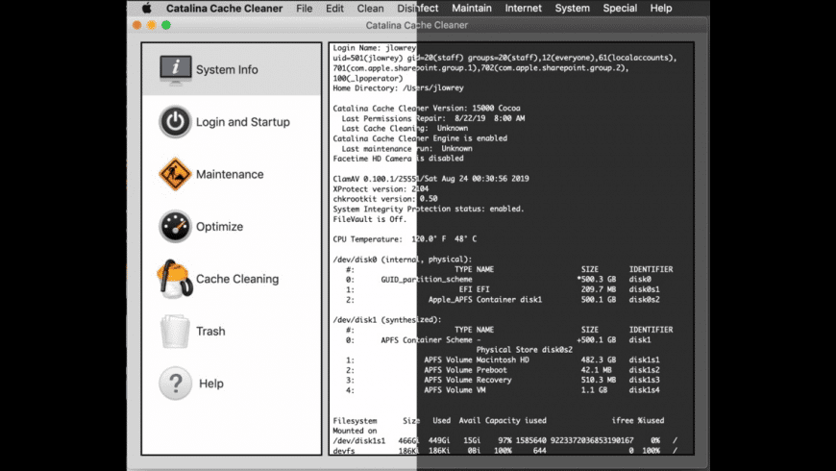Select the Maintenance label
Viewport: 836px width, 471px height.
pyautogui.click(x=230, y=174)
